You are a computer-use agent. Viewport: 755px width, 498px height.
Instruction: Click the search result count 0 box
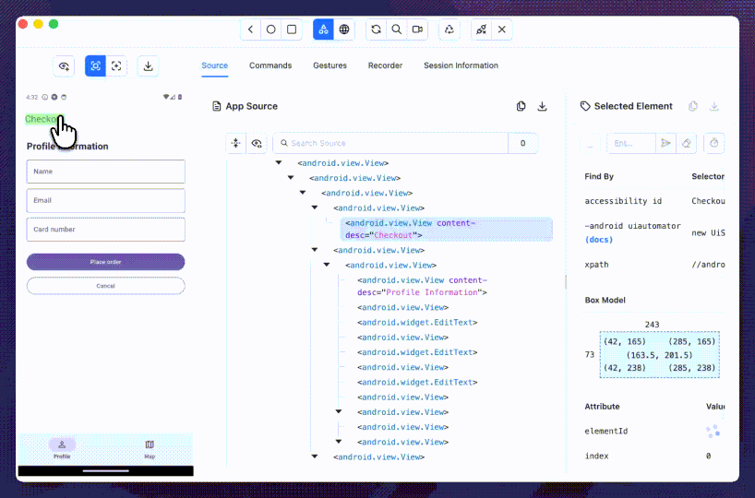(x=522, y=143)
